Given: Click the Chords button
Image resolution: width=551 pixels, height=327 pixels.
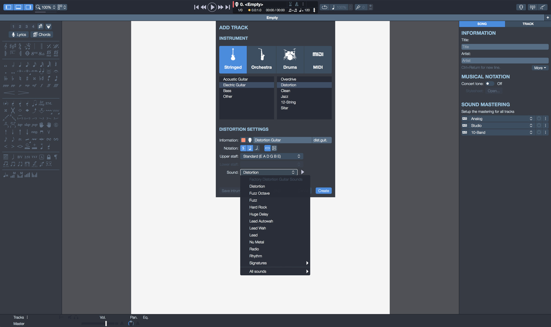Looking at the screenshot, I should point(42,34).
